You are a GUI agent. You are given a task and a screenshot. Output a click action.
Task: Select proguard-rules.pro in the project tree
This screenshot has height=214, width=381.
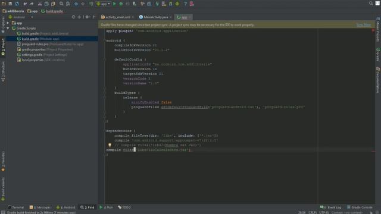click(50, 44)
